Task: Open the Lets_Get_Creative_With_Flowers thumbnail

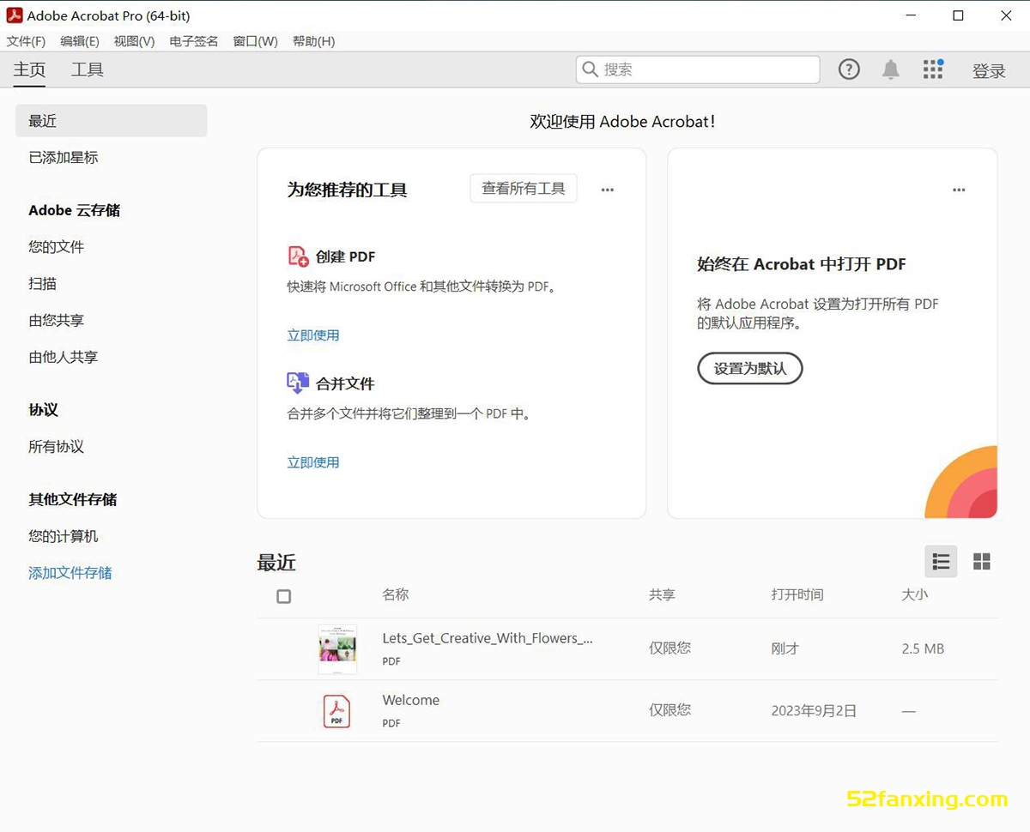Action: (x=337, y=649)
